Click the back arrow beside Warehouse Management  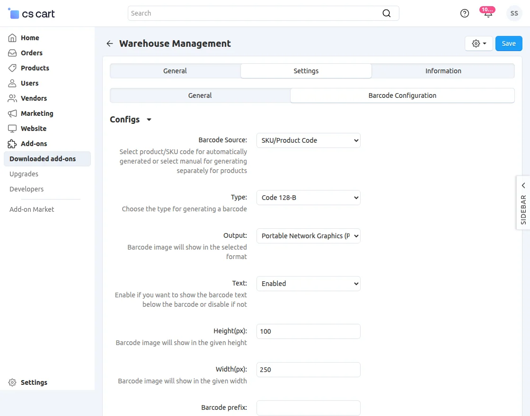(110, 43)
